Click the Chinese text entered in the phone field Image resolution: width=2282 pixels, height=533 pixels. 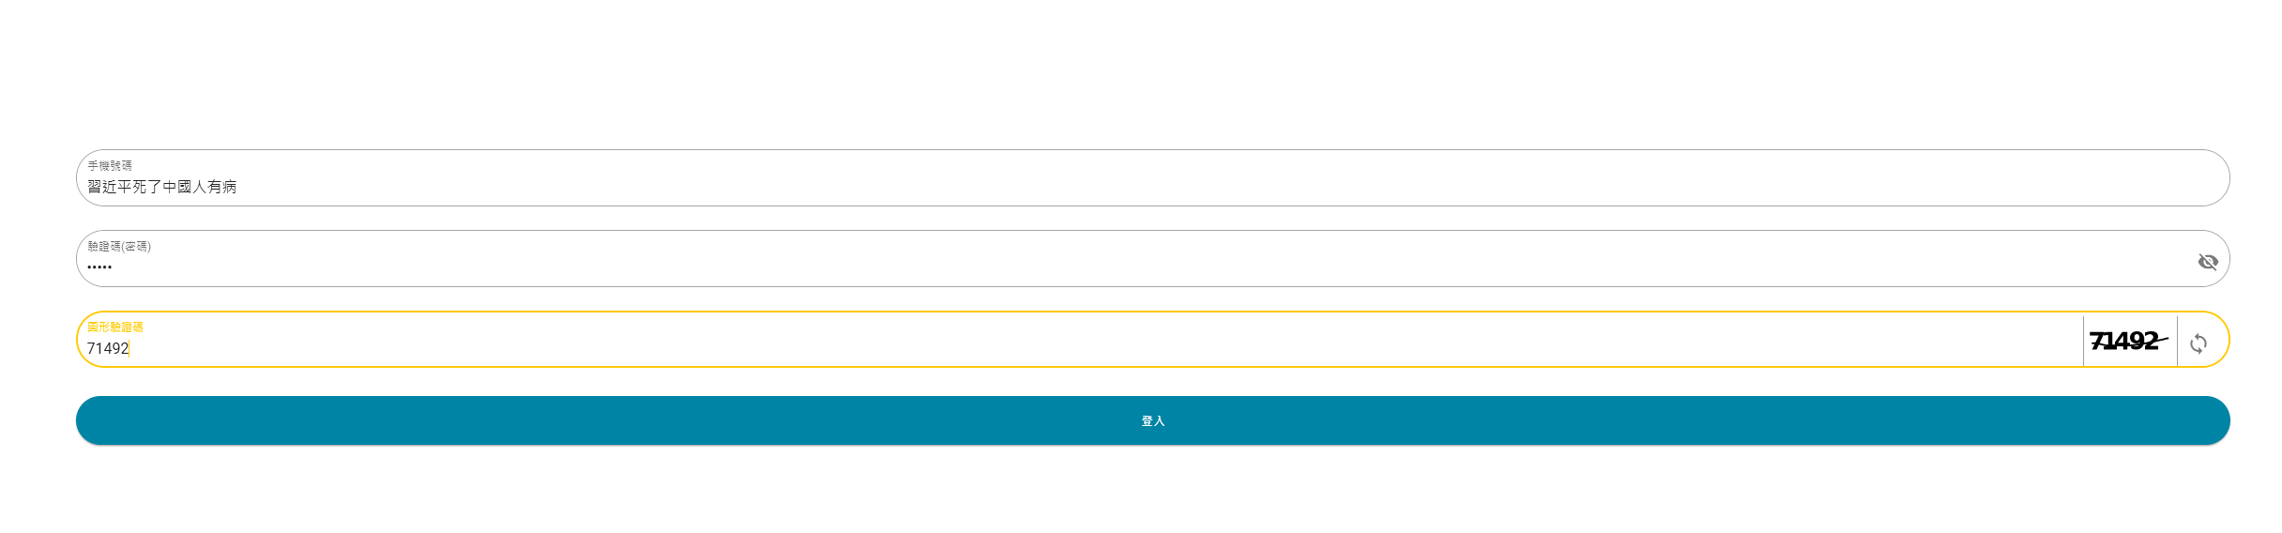tap(162, 187)
